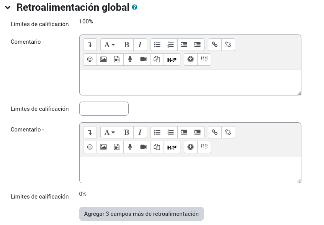Insert bulleted list in second Comentario editor
Screen dimensions: 324x225
(157, 132)
